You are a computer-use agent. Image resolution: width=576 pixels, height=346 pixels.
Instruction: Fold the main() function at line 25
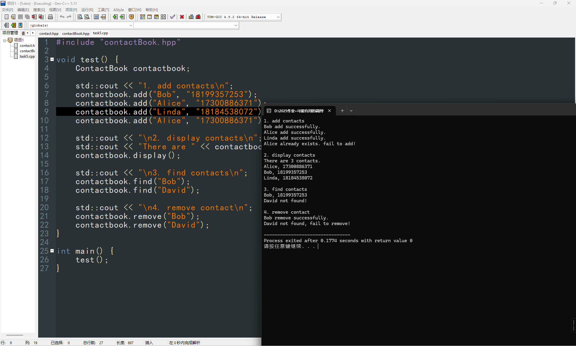point(52,251)
